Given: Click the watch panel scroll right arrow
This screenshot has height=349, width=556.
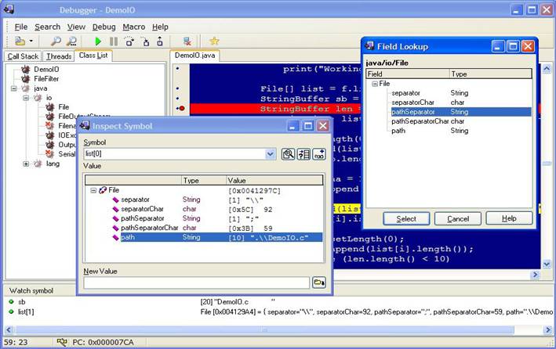Looking at the screenshot, I should [548, 330].
